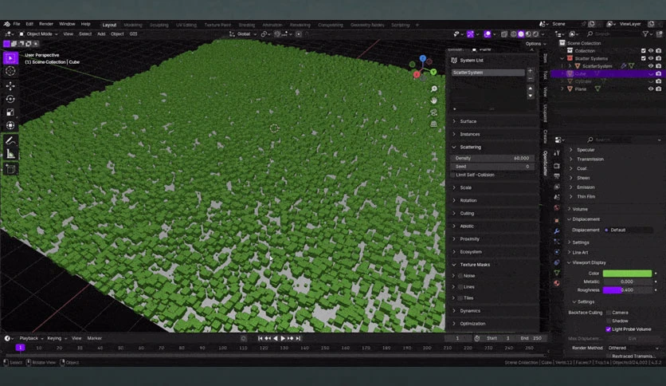Image resolution: width=666 pixels, height=386 pixels.
Task: Open the Material properties tab icon
Action: tap(557, 283)
